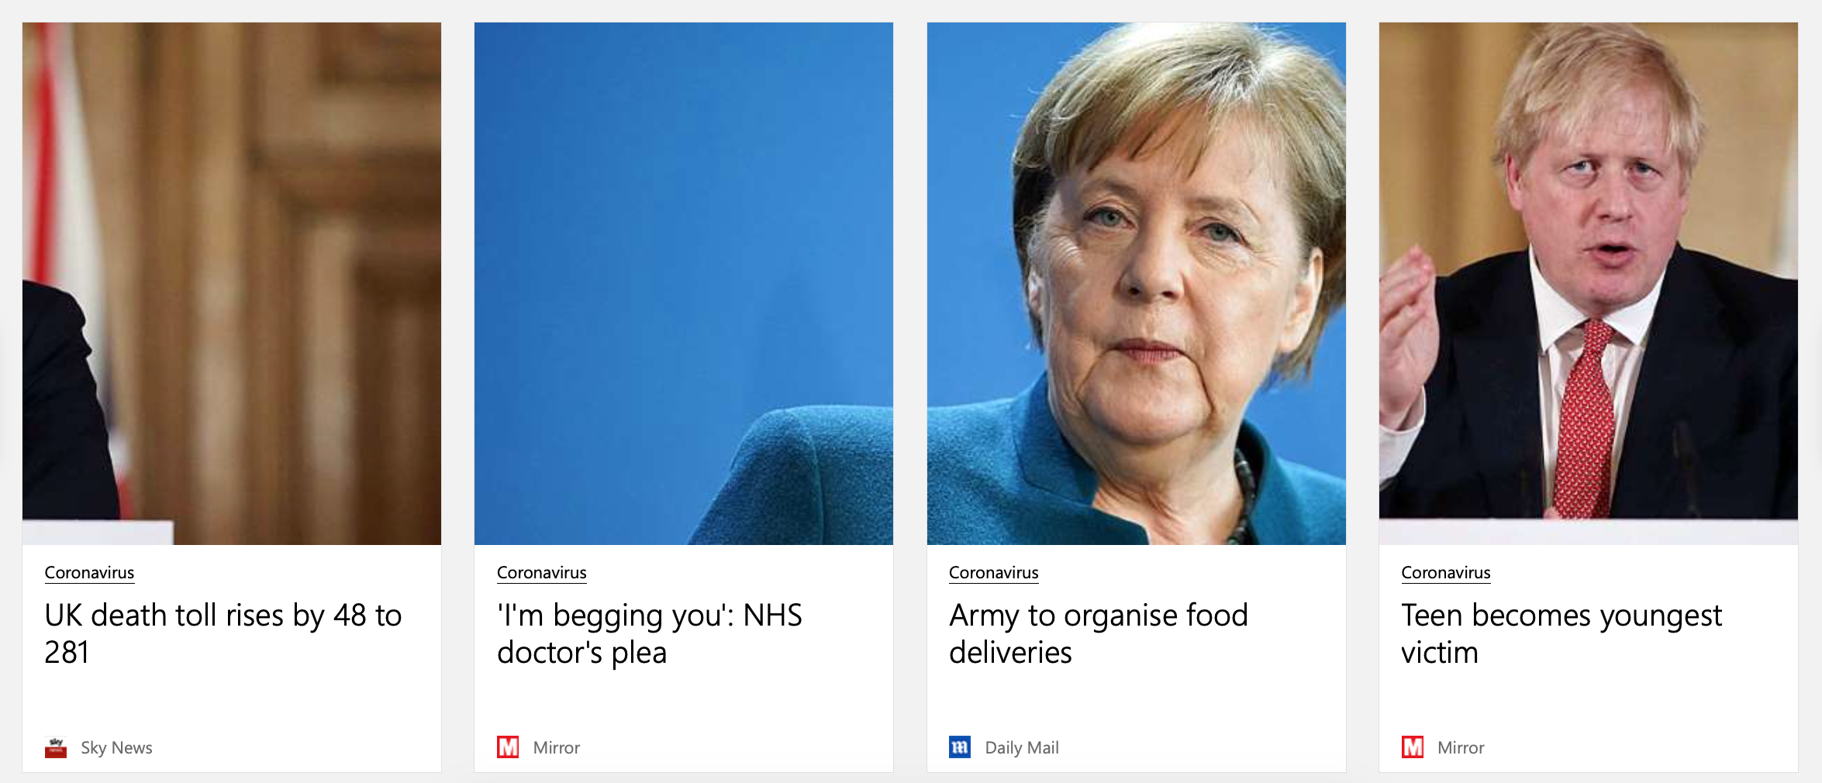Open the Coronavirus tag above Army food deliveries
The height and width of the screenshot is (783, 1822).
pos(993,573)
